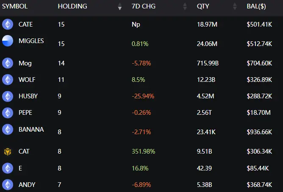Click the $18.70M balance for PEPE
This screenshot has width=283, height=192.
tap(259, 113)
